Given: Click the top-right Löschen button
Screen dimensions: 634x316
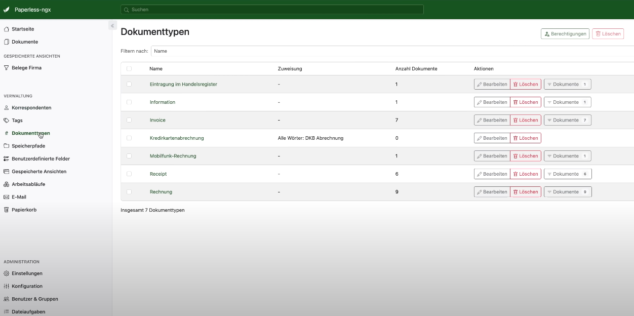Looking at the screenshot, I should [608, 34].
